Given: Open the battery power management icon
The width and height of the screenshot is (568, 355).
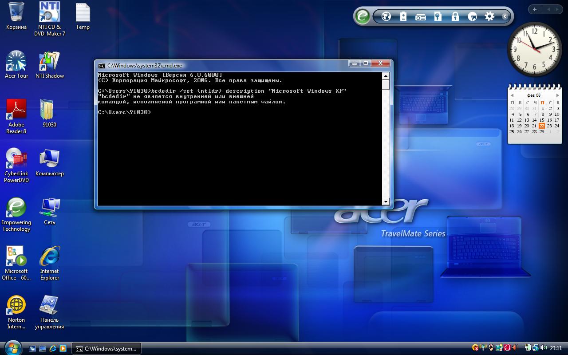Looking at the screenshot, I should click(403, 17).
